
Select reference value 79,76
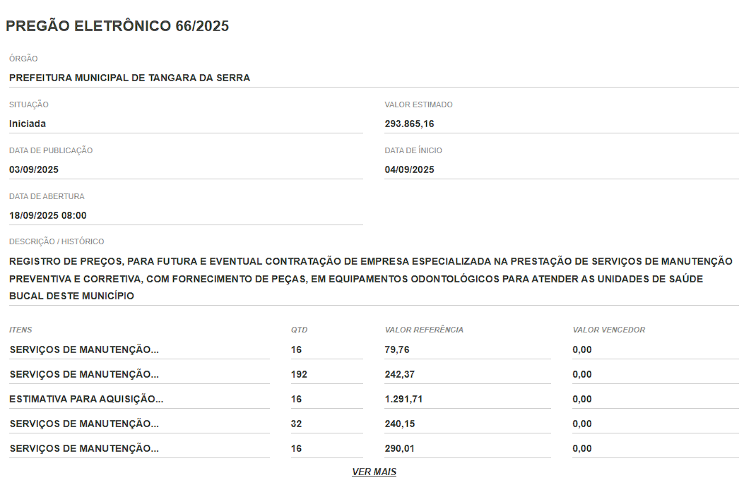[x=397, y=349]
